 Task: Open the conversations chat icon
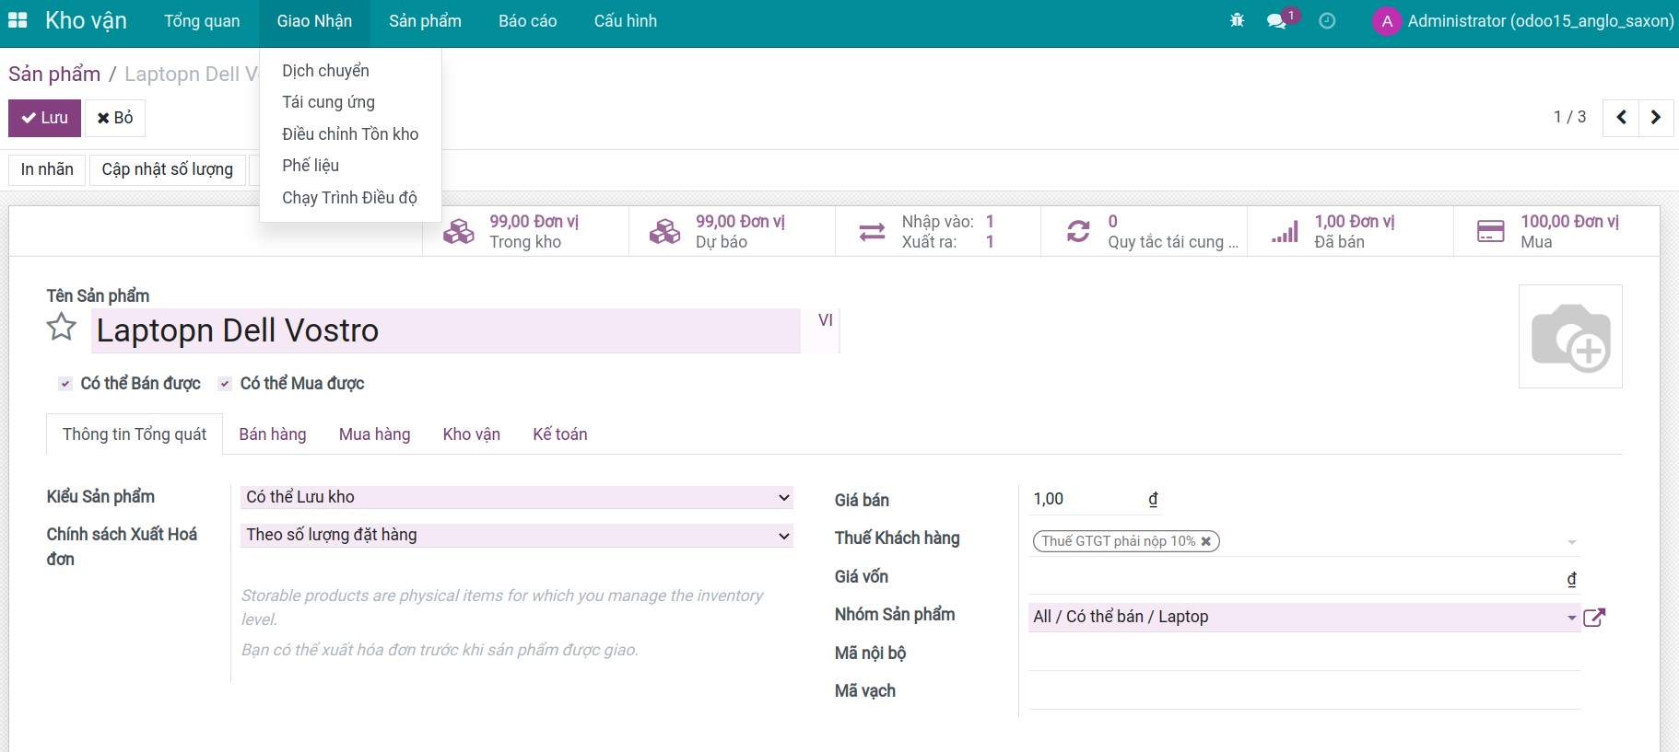click(x=1276, y=20)
